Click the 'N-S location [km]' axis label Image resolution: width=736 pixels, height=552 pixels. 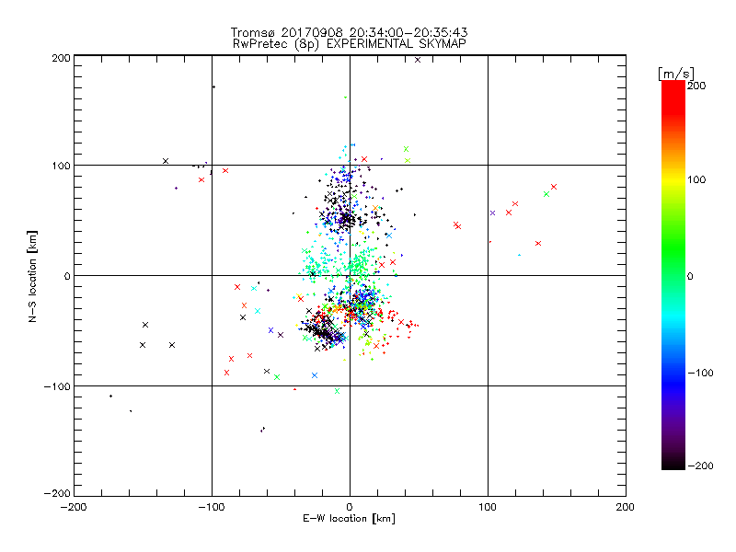[32, 277]
